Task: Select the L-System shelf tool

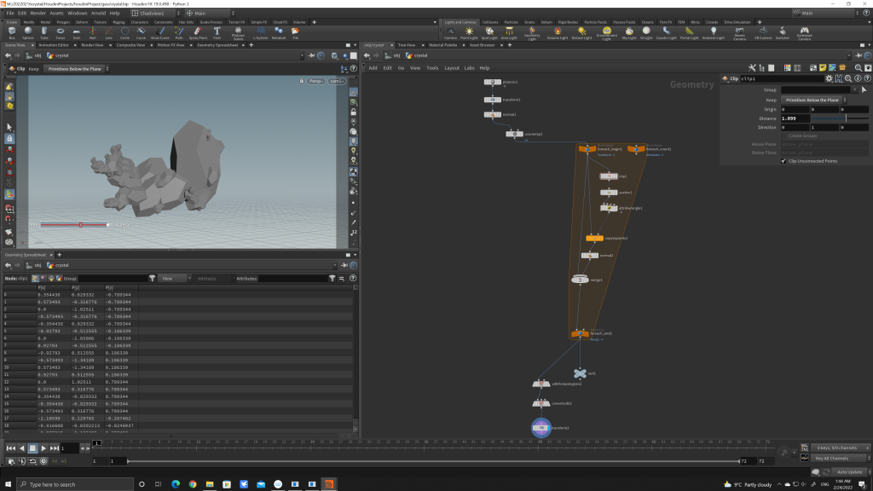Action: 259,32
